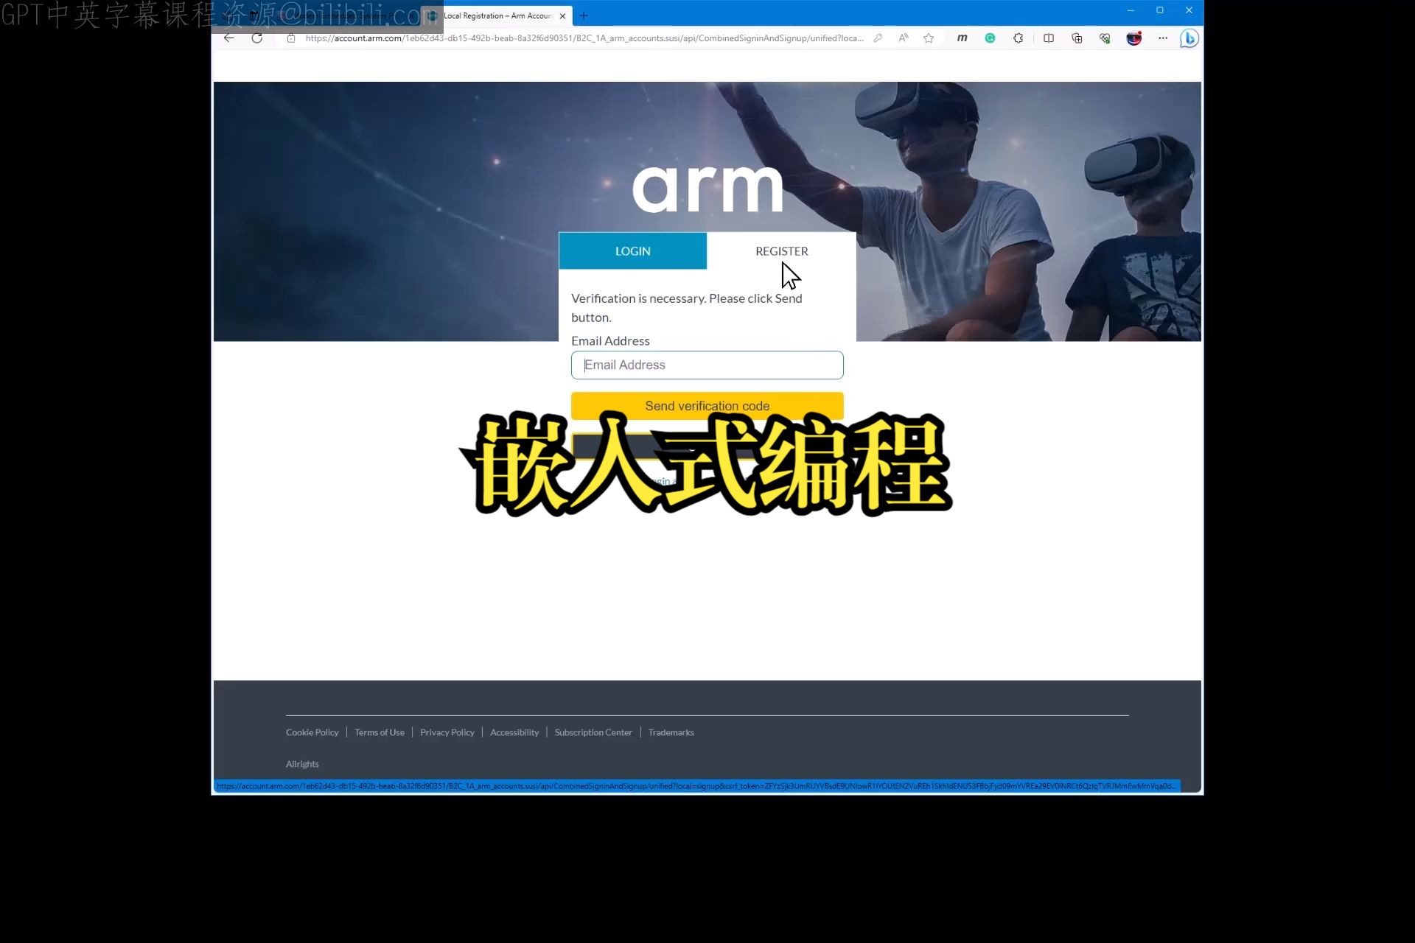Open a new tab with plus icon
The image size is (1415, 943).
[584, 15]
